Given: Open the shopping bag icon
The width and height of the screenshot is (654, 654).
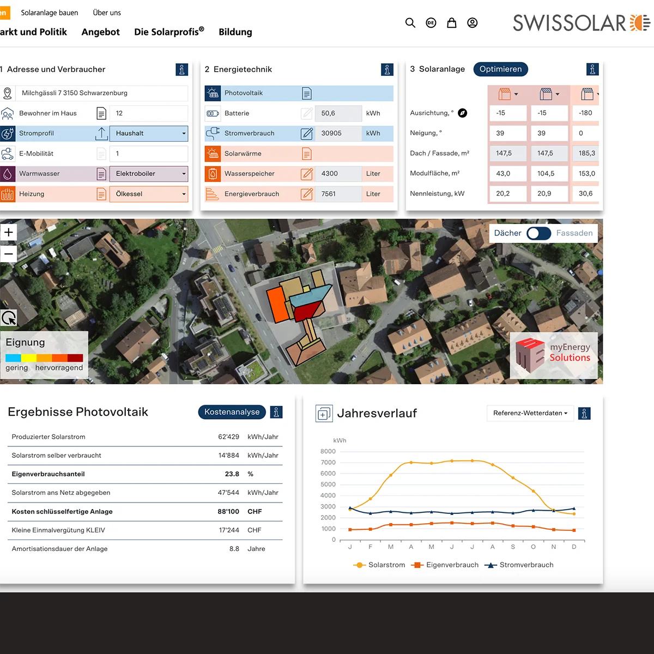Looking at the screenshot, I should pos(452,23).
